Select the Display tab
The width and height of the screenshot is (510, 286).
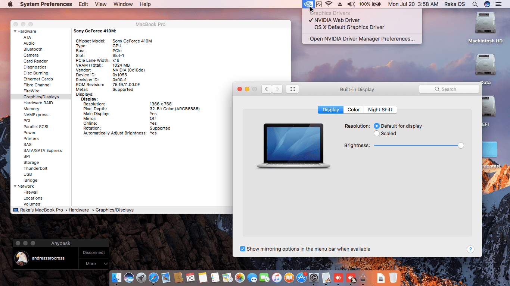[330, 109]
